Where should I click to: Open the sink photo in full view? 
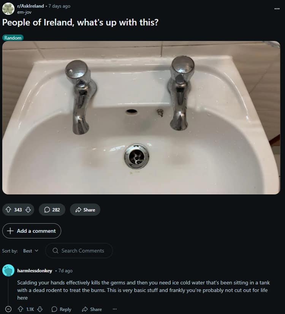tap(141, 118)
